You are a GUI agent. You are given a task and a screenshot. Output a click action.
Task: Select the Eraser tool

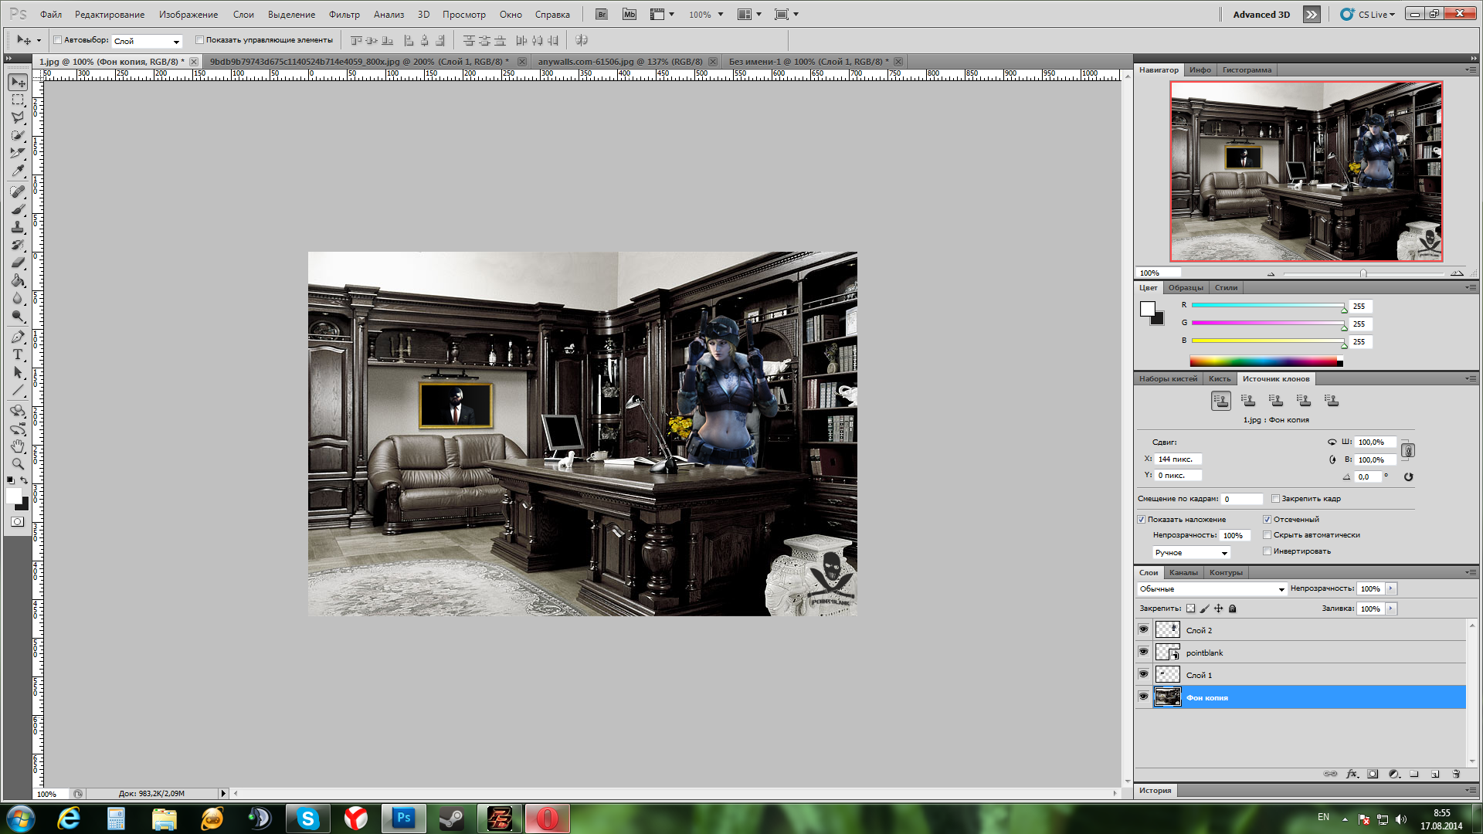tap(18, 263)
